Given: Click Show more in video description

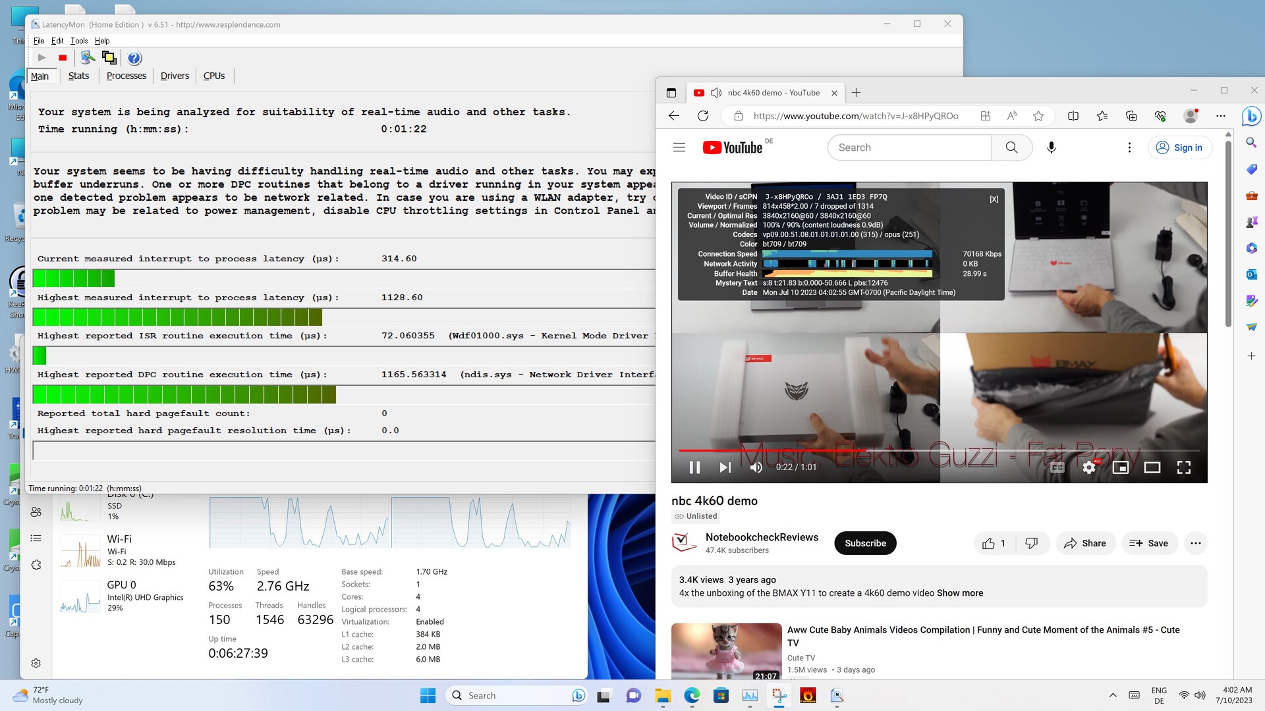Looking at the screenshot, I should pos(959,593).
